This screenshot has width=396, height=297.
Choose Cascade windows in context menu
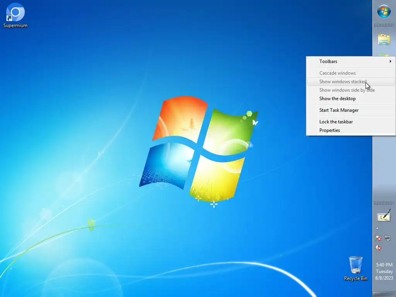[x=351, y=73]
